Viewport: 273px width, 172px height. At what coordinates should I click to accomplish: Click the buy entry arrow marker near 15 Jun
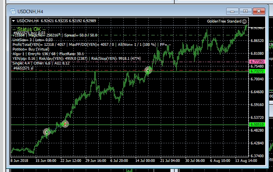46,132
